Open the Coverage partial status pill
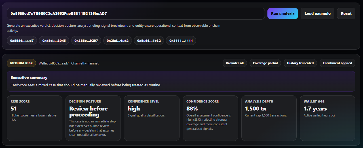 point(265,63)
